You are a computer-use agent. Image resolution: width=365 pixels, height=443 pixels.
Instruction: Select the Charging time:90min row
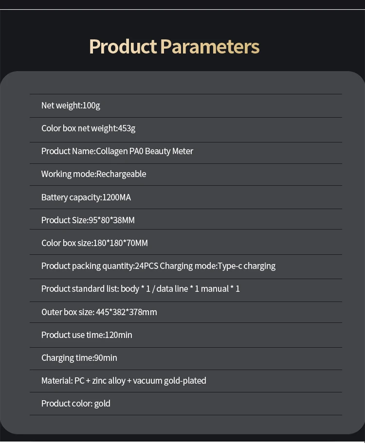79,358
